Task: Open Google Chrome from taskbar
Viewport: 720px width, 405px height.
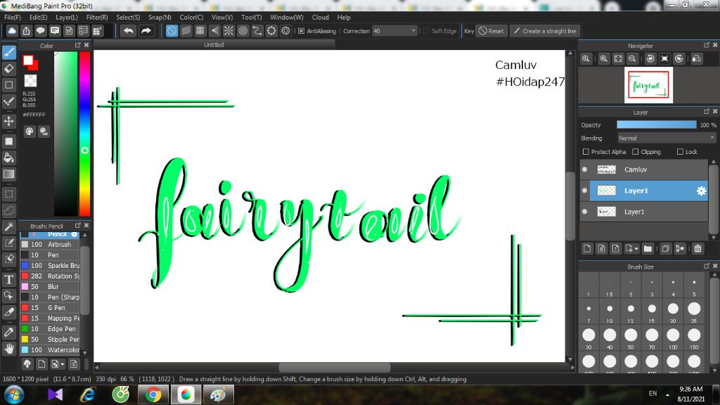Action: 153,395
